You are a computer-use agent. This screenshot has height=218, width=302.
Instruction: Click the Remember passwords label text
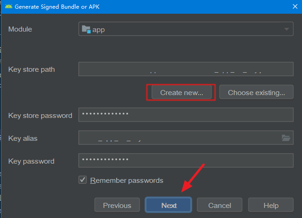[127, 181]
